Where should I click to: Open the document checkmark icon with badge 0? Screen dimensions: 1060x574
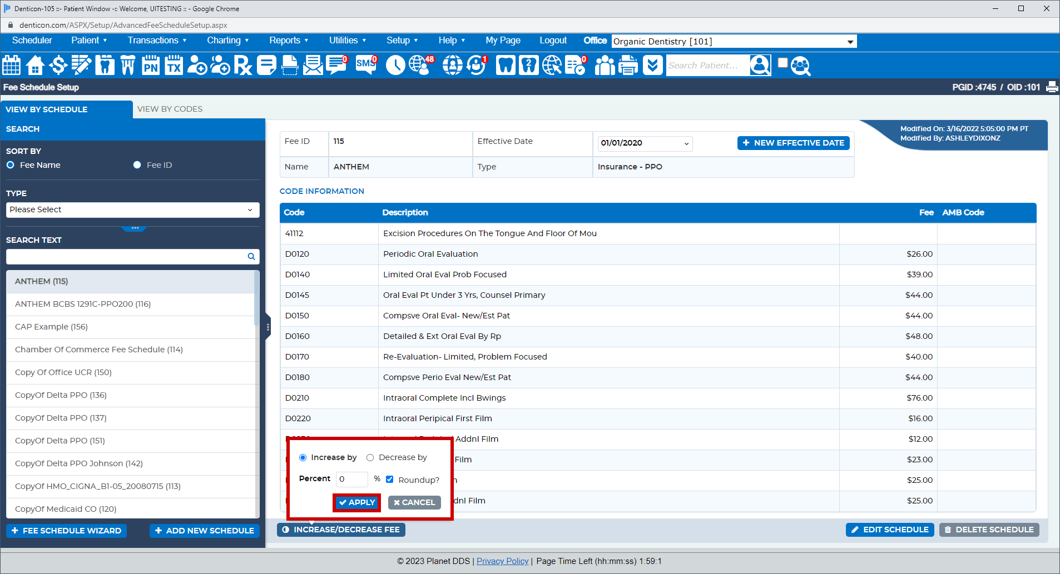(x=576, y=65)
